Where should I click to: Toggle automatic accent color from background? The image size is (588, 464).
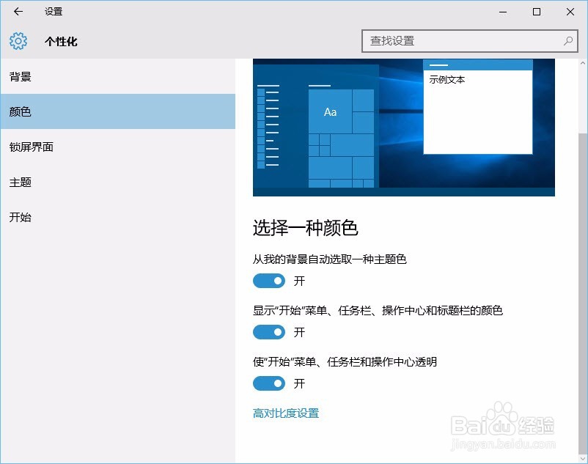(269, 281)
